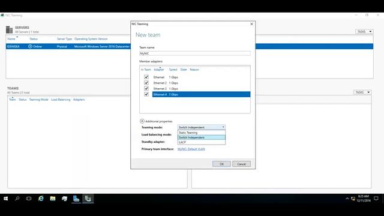Select the highlighted Ethernet 4 row

(x=202, y=94)
